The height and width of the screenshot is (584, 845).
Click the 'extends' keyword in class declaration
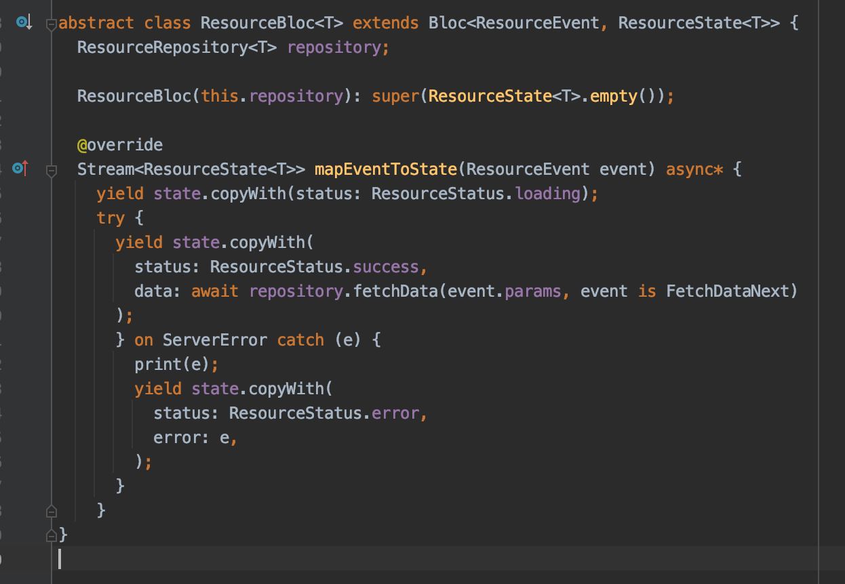coord(385,23)
